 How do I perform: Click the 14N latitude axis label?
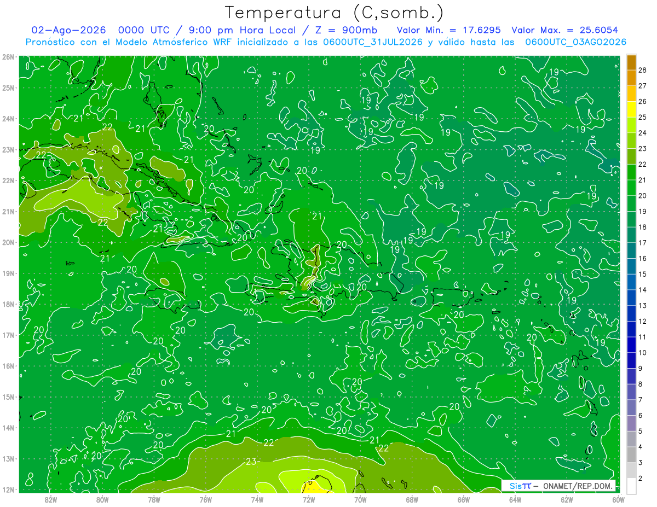8,428
